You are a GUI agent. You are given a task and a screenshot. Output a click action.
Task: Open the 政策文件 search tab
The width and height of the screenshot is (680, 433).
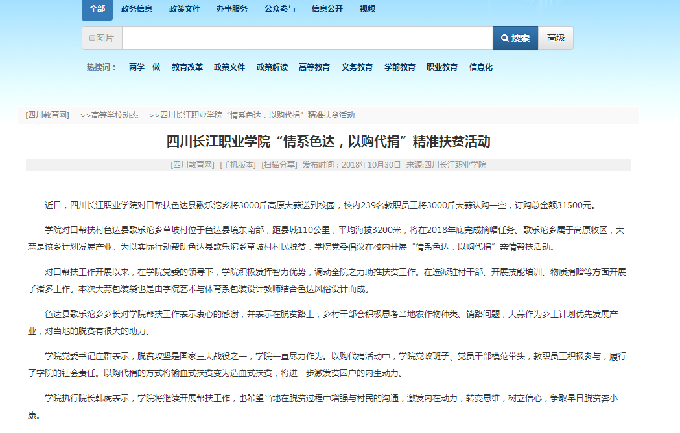(x=184, y=9)
